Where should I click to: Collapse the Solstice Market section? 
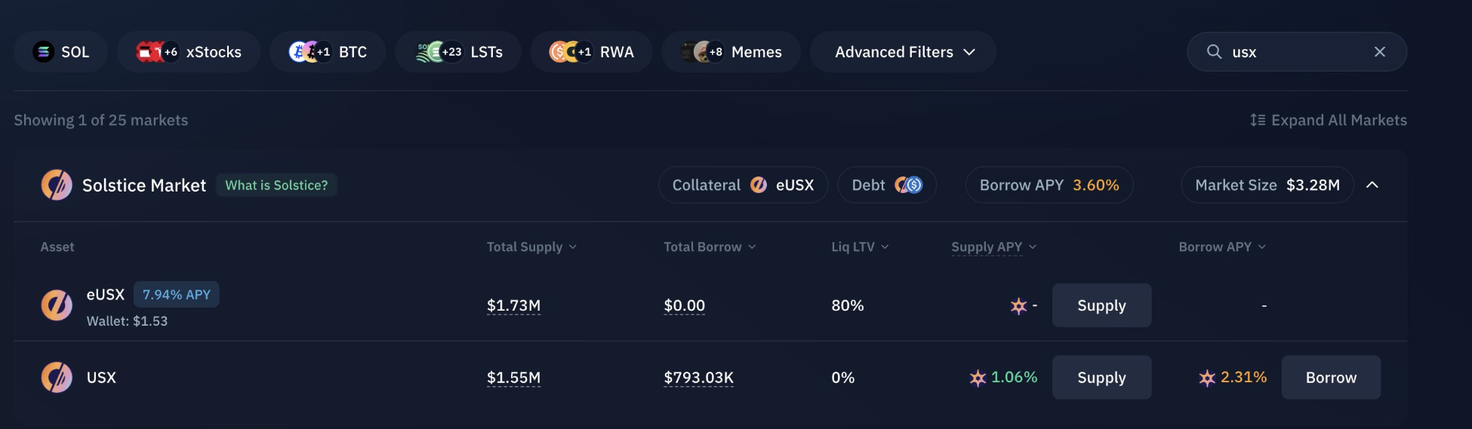pos(1372,185)
